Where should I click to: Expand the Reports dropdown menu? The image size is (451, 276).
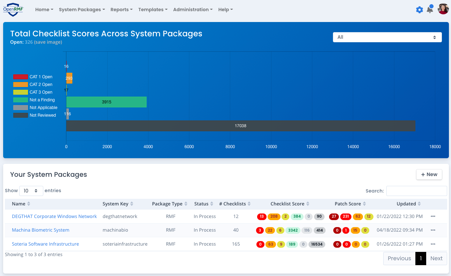(x=121, y=9)
